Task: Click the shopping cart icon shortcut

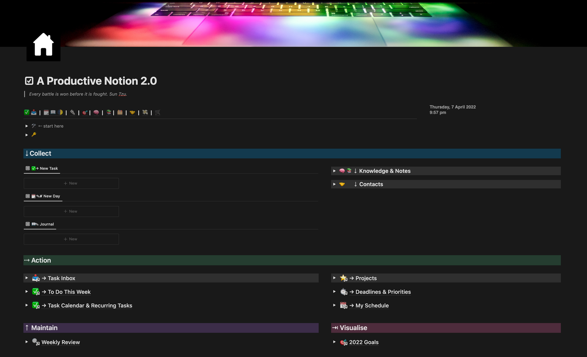Action: pyautogui.click(x=157, y=112)
